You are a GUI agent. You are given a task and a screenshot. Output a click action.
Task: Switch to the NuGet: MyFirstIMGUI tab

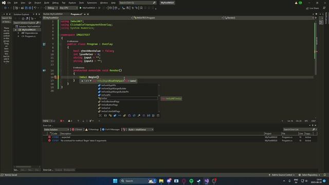coord(53,14)
